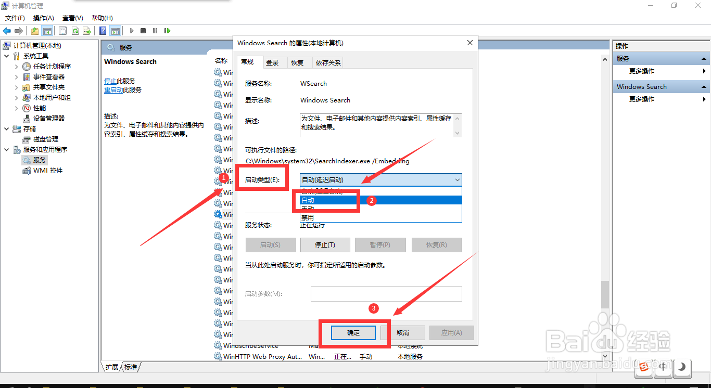This screenshot has width=711, height=388.
Task: Select 共享文件夹 in the tree
Action: pyautogui.click(x=49, y=87)
